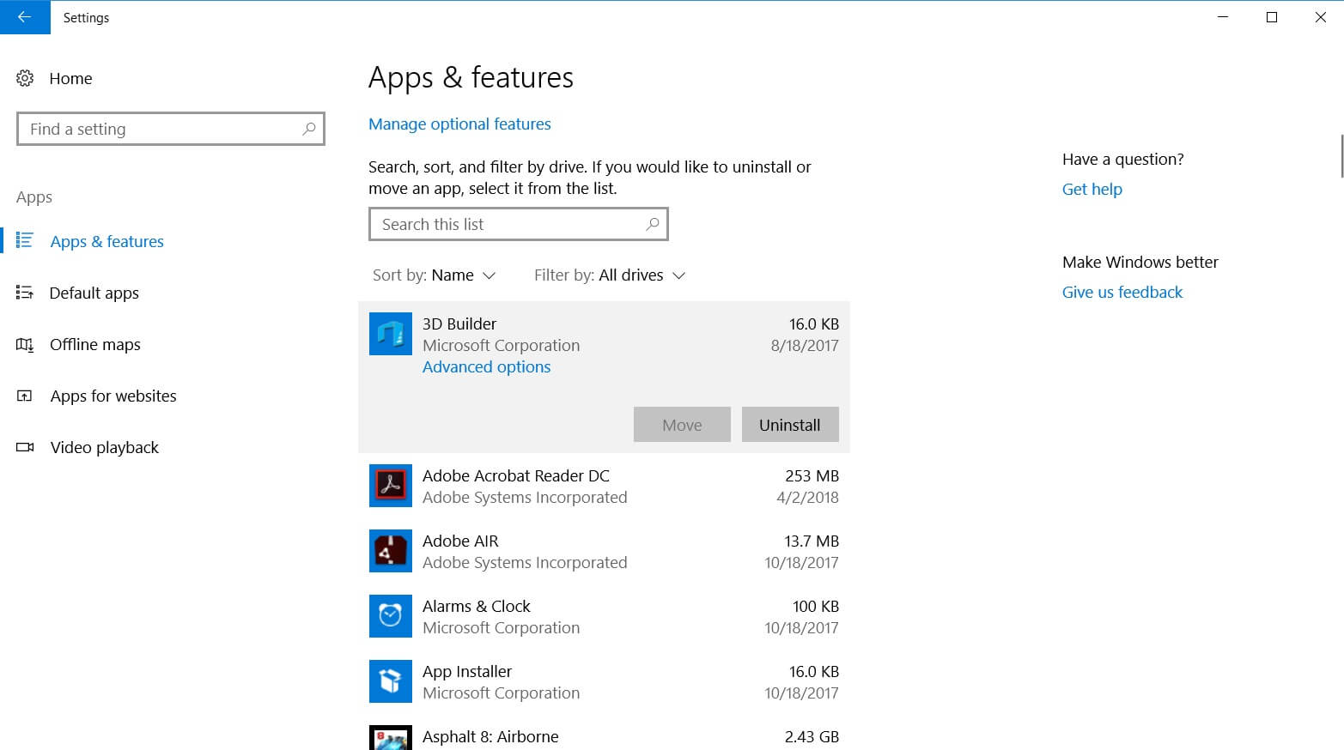1344x750 pixels.
Task: Click the Asphalt 8: Airborne app icon
Action: point(391,738)
